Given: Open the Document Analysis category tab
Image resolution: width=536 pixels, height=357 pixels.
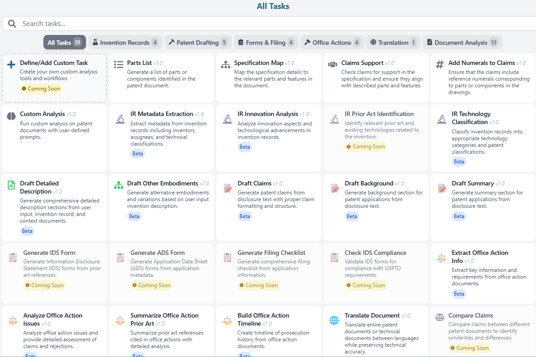Looking at the screenshot, I should (x=462, y=42).
